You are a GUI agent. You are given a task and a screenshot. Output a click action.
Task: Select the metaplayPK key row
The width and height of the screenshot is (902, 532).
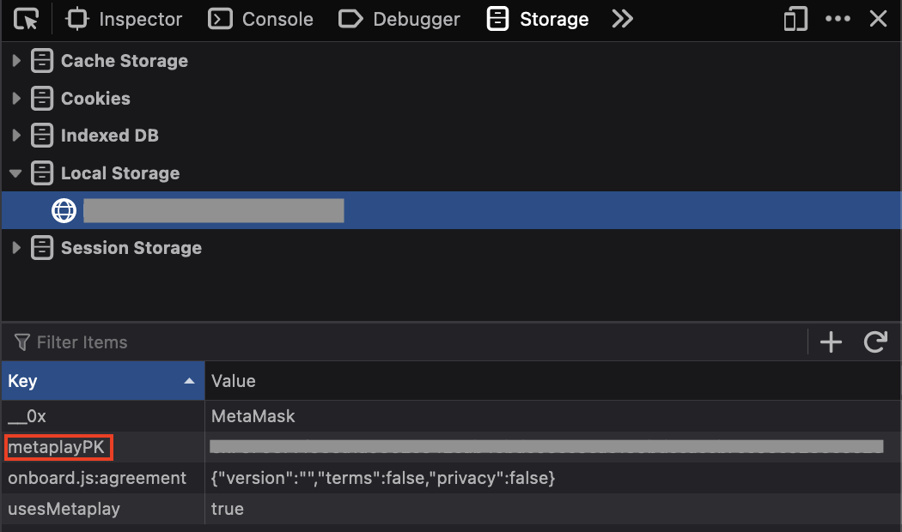57,447
